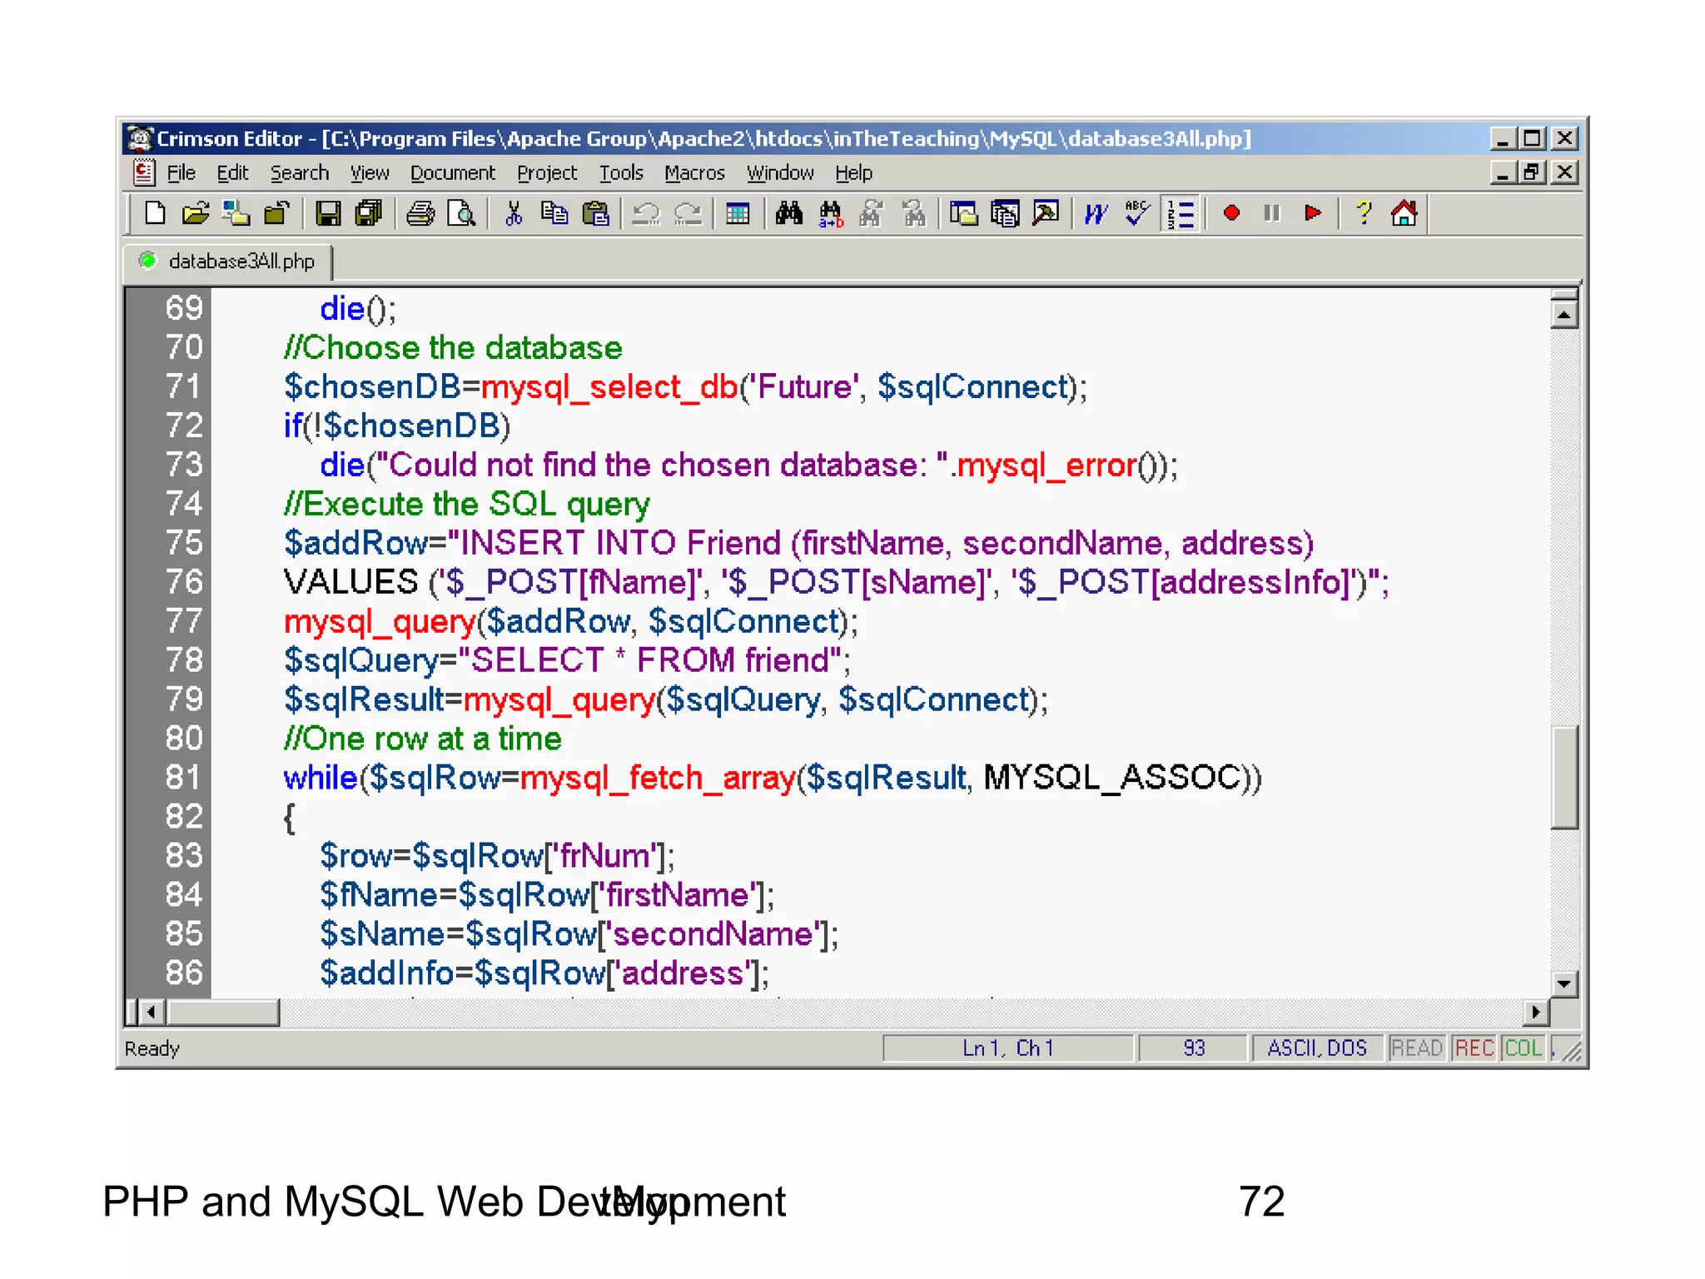The height and width of the screenshot is (1279, 1705).
Task: Click the Undo arrow icon
Action: [646, 214]
